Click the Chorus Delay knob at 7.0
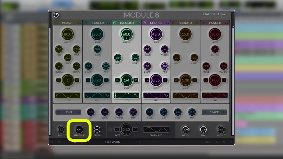 (x=147, y=66)
